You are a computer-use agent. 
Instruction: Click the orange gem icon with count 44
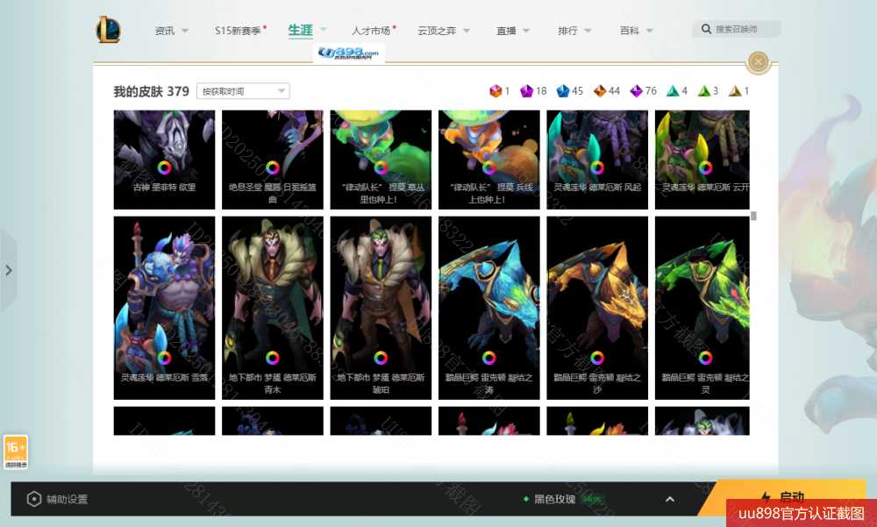pyautogui.click(x=600, y=90)
